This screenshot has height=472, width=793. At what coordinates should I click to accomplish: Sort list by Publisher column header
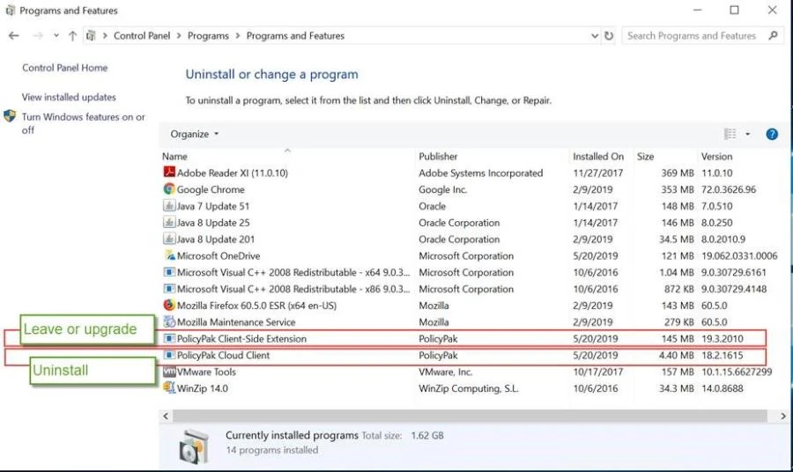(x=438, y=156)
